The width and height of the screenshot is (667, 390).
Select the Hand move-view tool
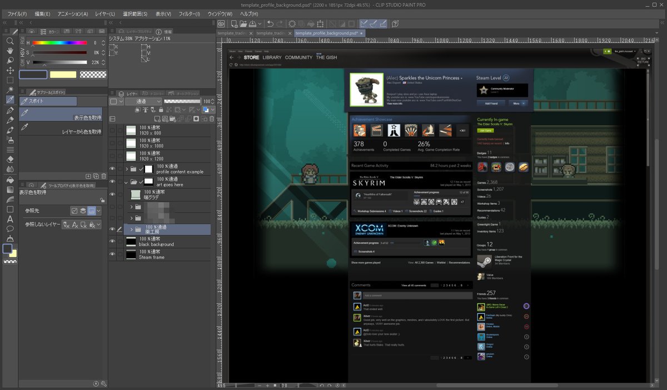click(x=10, y=51)
